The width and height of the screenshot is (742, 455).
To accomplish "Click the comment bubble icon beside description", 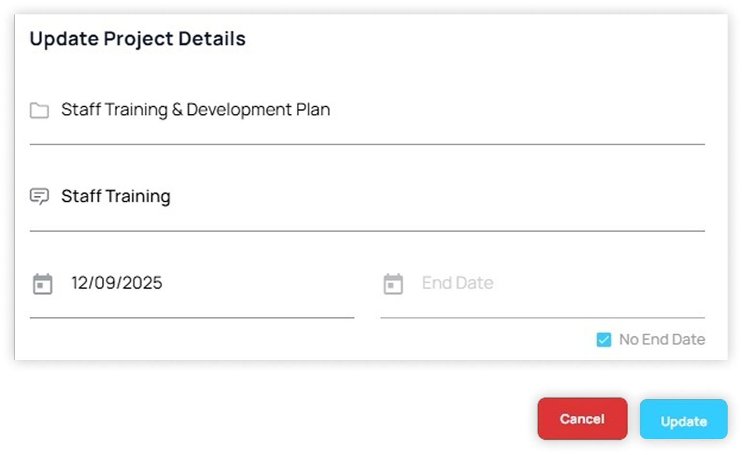I will pyautogui.click(x=39, y=196).
